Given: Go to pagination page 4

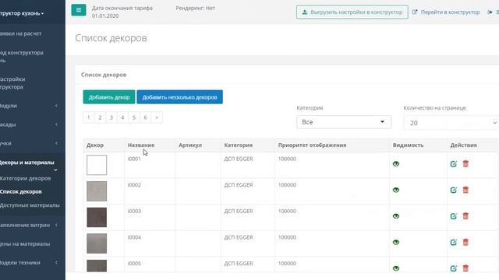Looking at the screenshot, I should (x=122, y=117).
